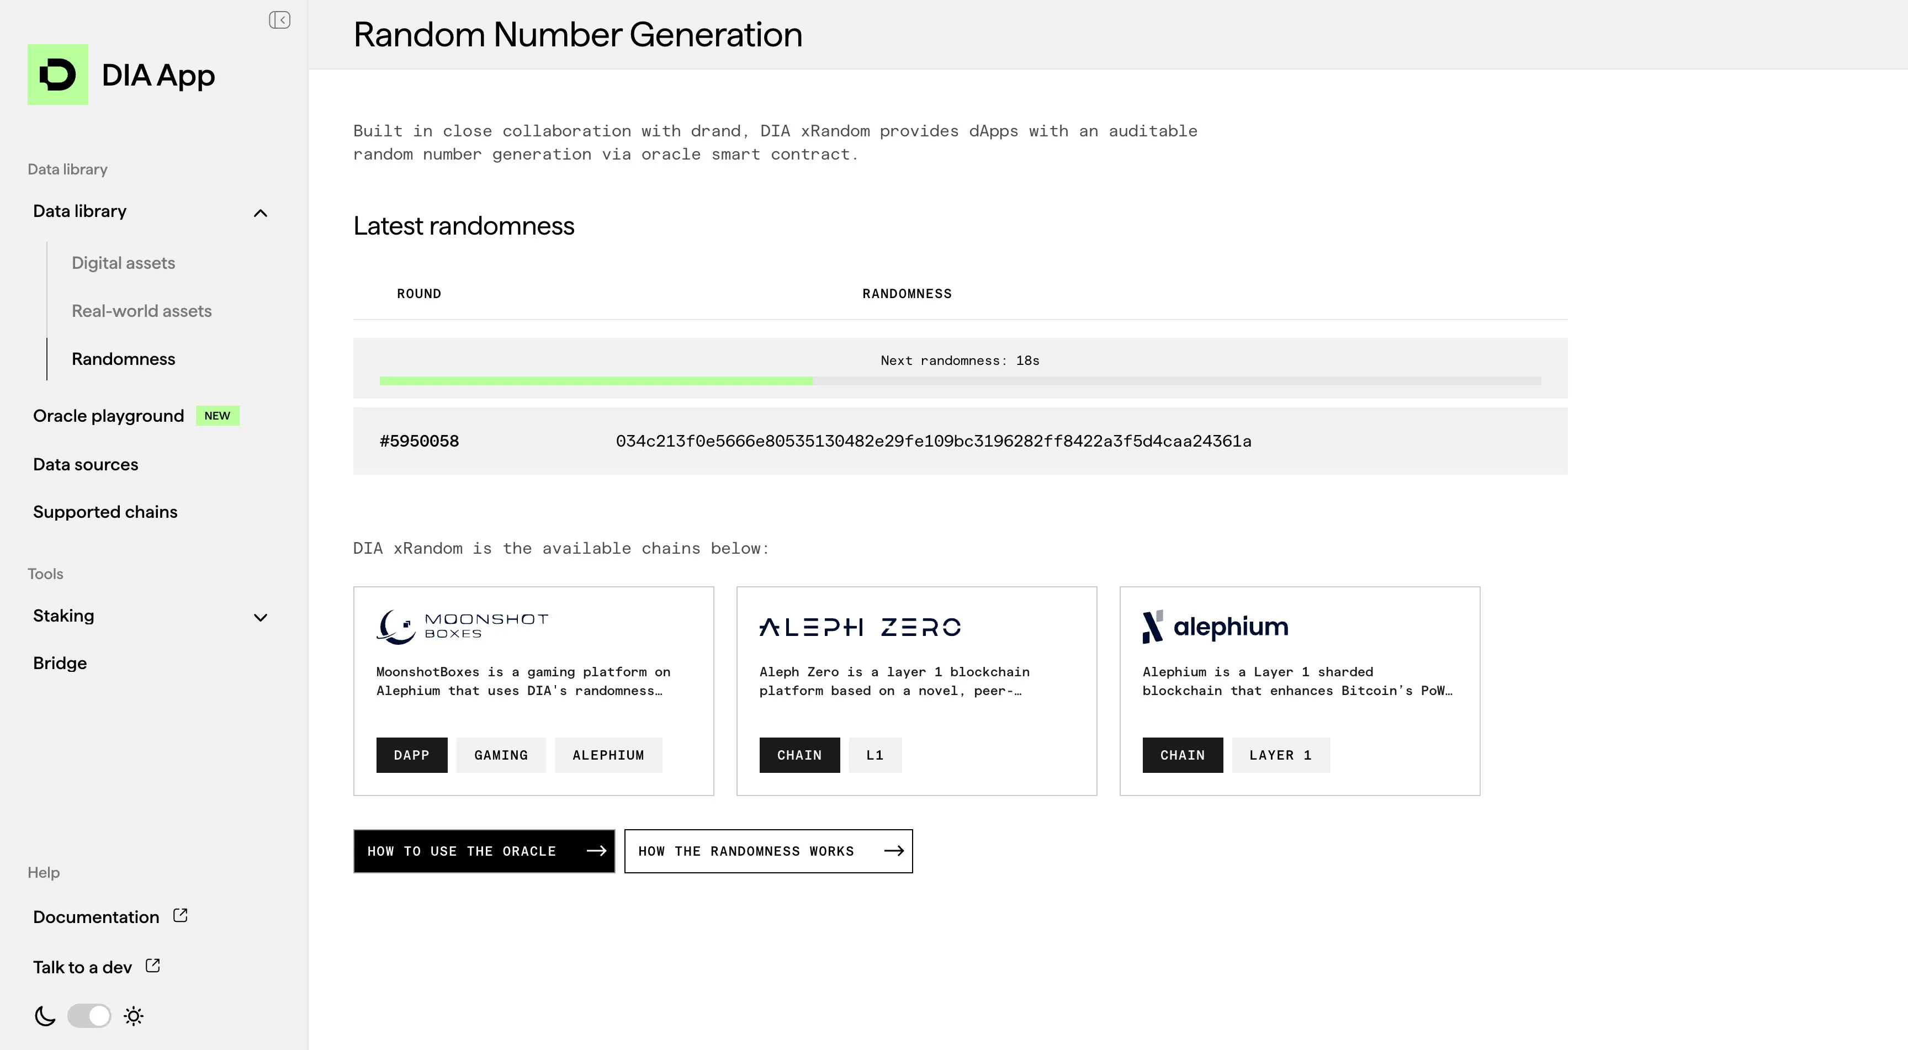The width and height of the screenshot is (1908, 1050).
Task: Collapse the Data library section chevron
Action: click(x=260, y=213)
